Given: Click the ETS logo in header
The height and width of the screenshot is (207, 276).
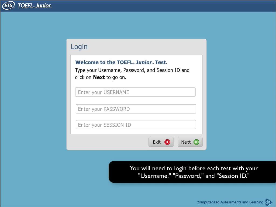Looking at the screenshot, I should tap(8, 5).
